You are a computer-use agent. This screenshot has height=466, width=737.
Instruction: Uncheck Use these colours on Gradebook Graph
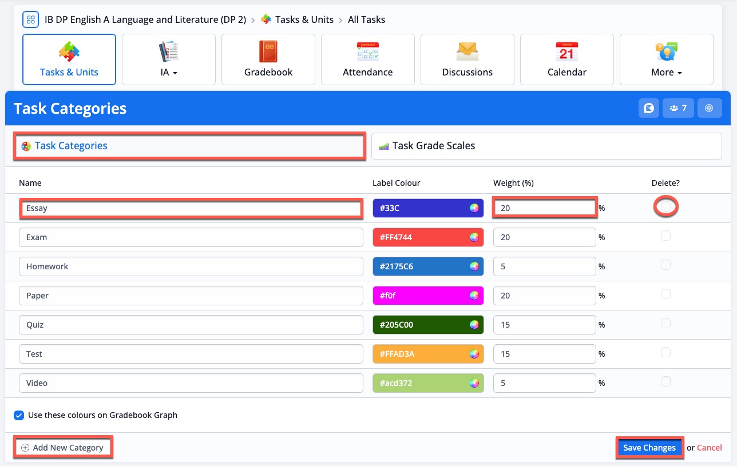(x=19, y=415)
